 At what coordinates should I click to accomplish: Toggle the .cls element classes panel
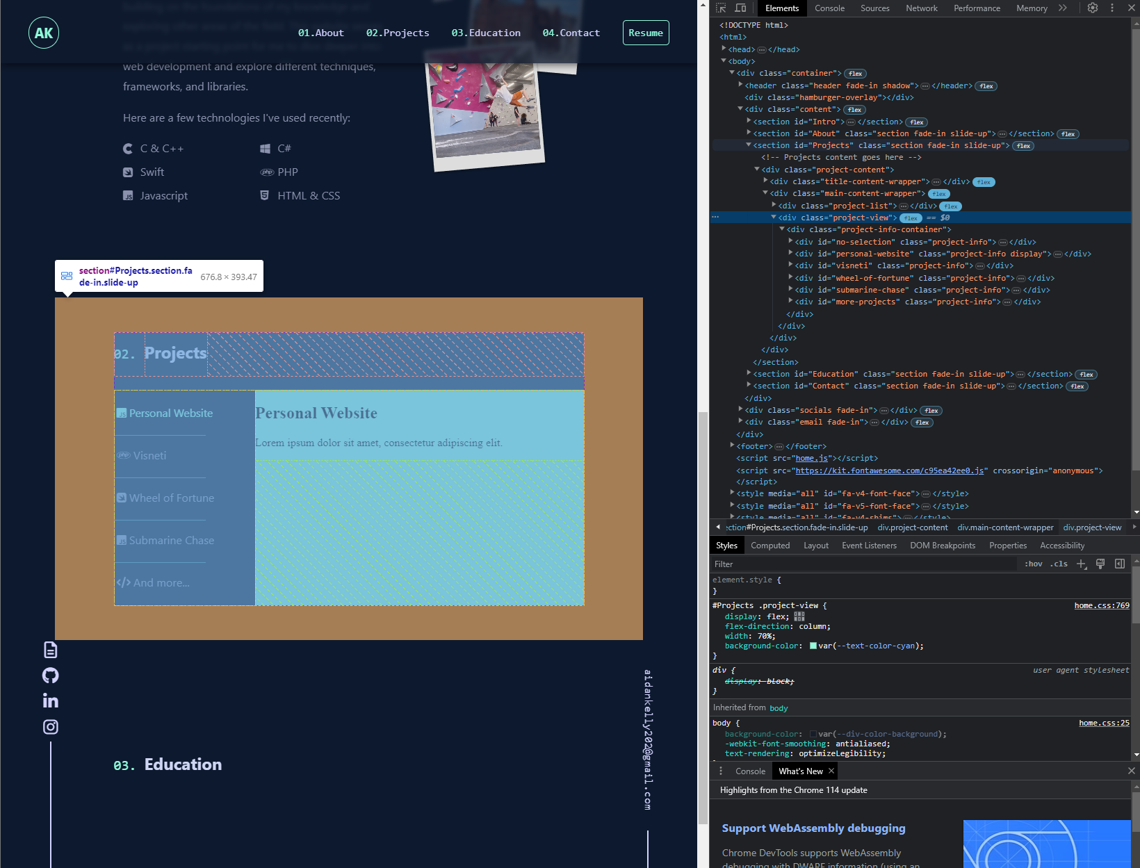(x=1059, y=564)
